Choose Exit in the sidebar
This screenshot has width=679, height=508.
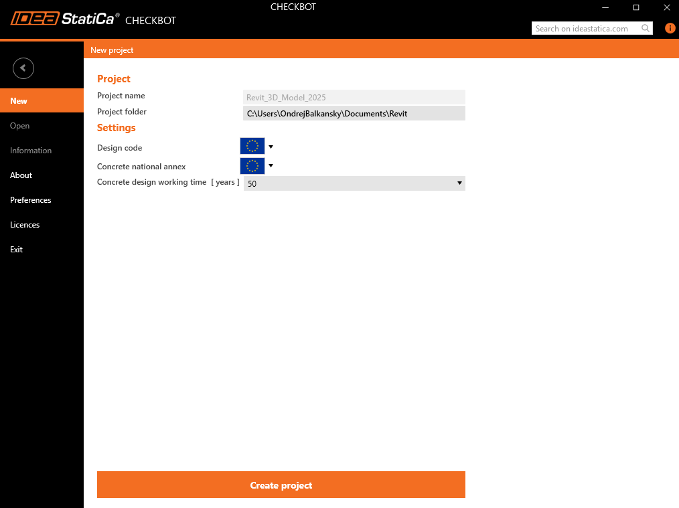42,249
